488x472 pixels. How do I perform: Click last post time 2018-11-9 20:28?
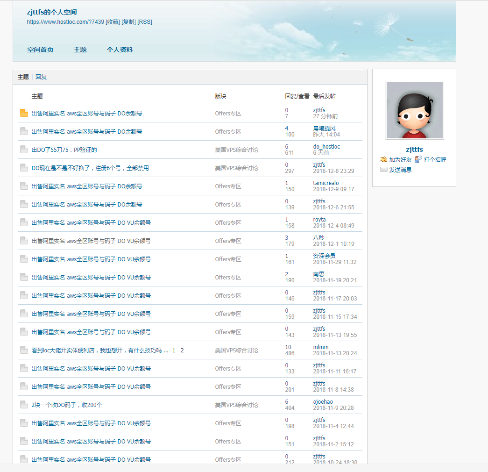click(333, 408)
